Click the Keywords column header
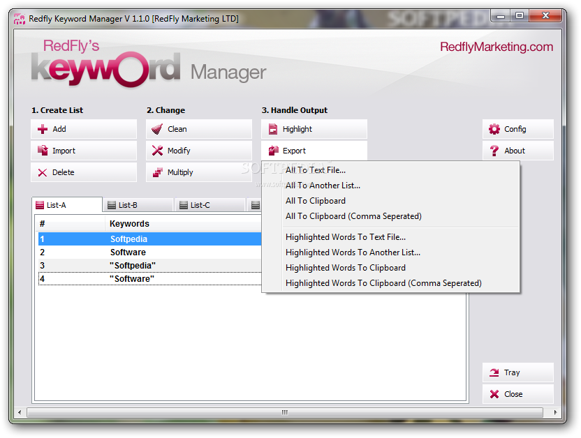 coord(184,224)
